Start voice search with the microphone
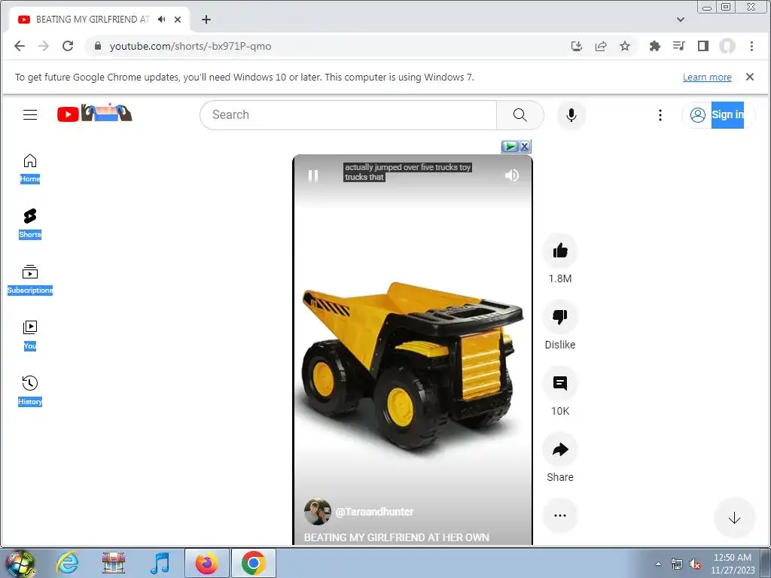This screenshot has height=578, width=771. [x=571, y=115]
